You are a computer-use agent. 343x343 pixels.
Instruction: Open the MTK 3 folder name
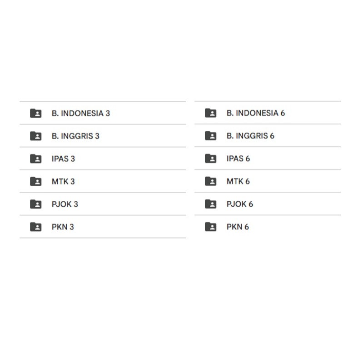[x=63, y=181]
